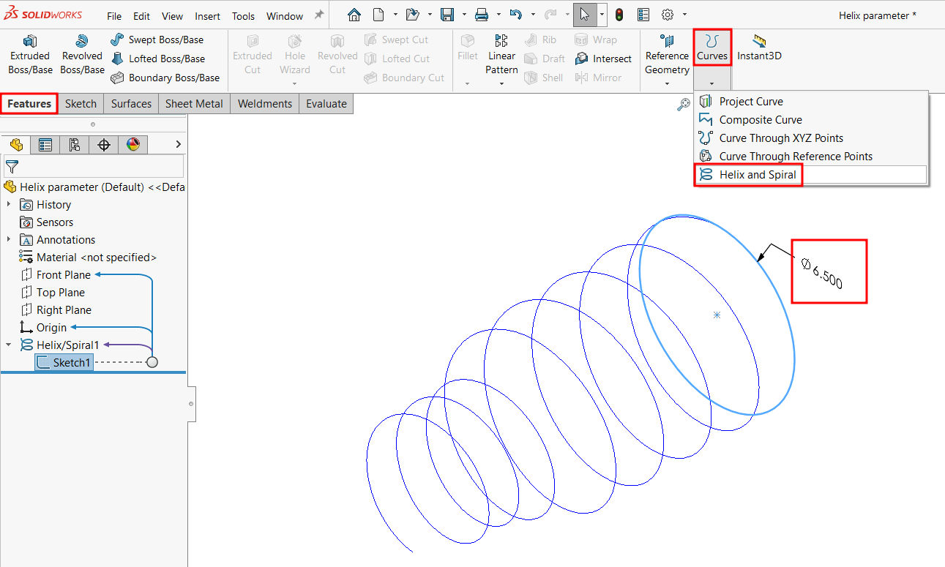Viewport: 945px width, 567px height.
Task: Switch to the Sheet Metal tab
Action: coord(194,104)
